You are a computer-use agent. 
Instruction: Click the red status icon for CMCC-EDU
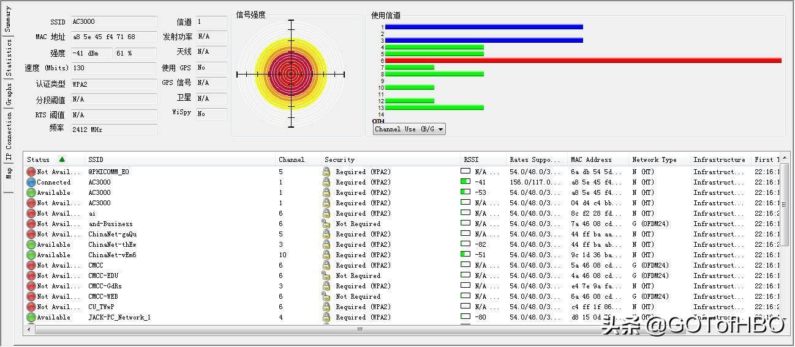(x=31, y=276)
